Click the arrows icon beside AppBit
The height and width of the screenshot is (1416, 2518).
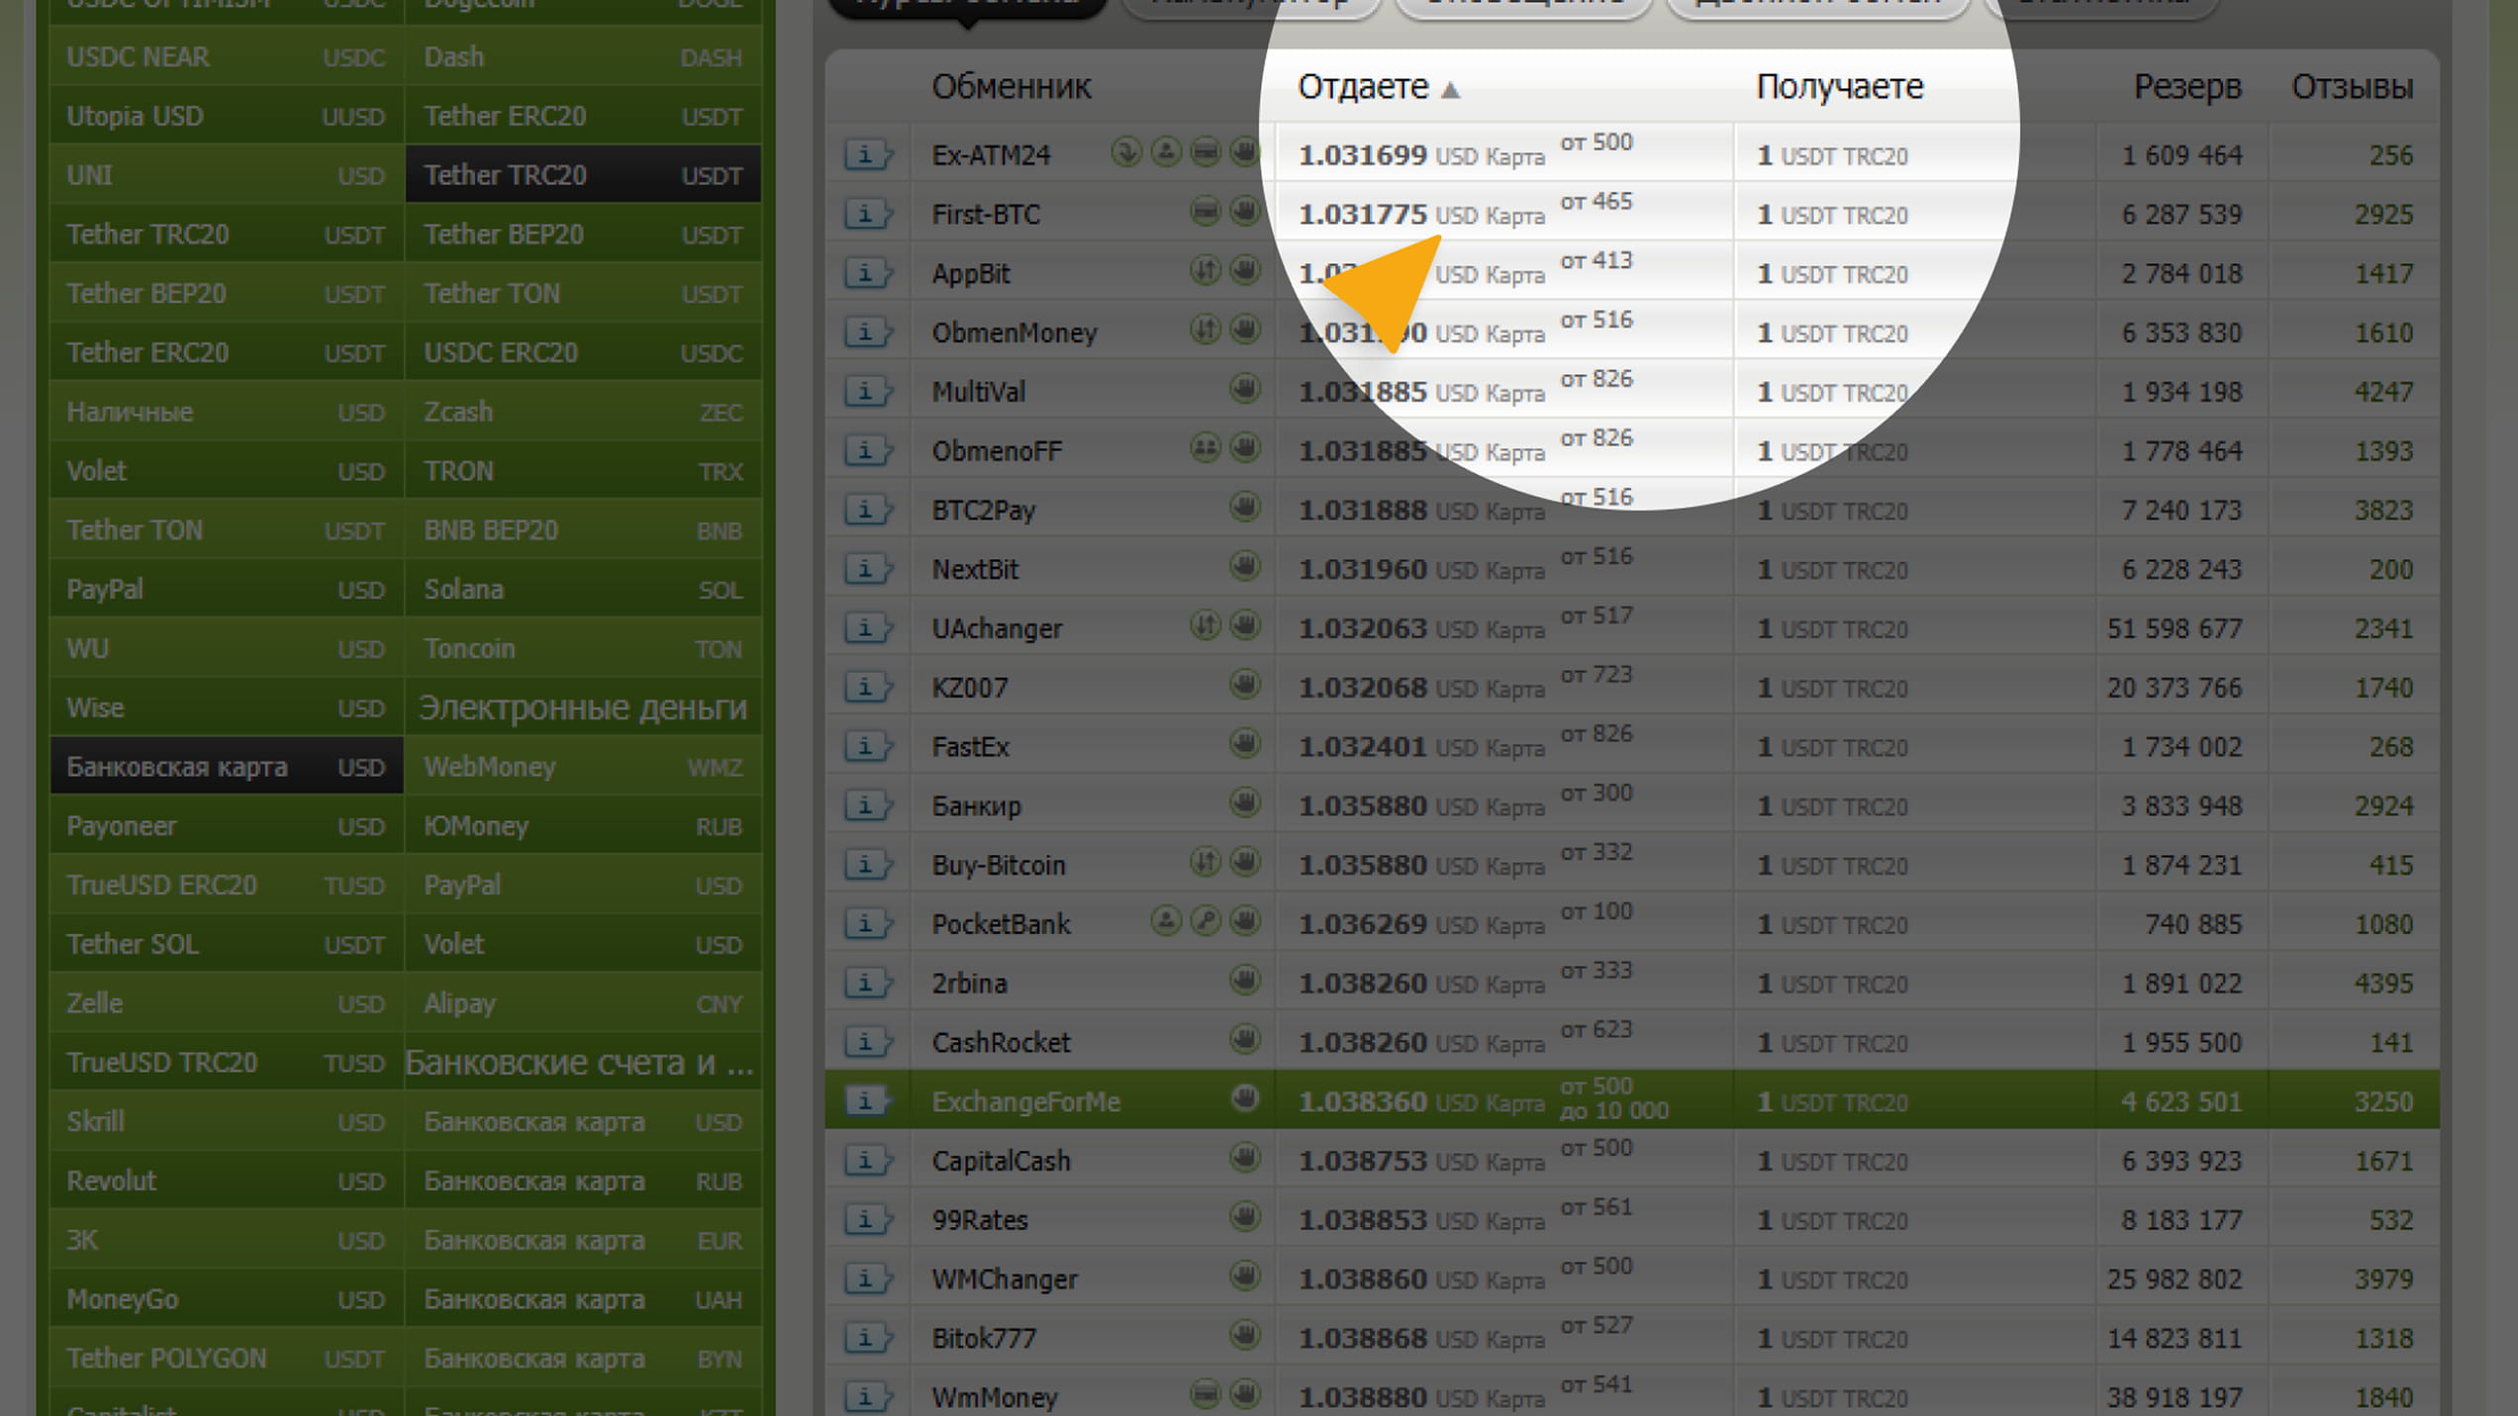[x=1205, y=270]
